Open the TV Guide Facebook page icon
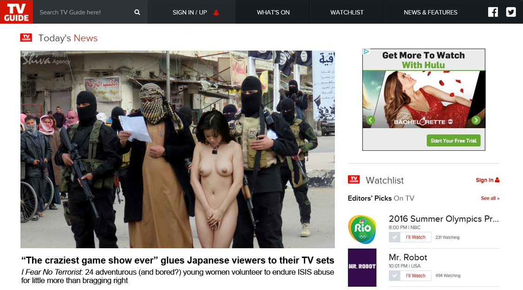 (493, 12)
